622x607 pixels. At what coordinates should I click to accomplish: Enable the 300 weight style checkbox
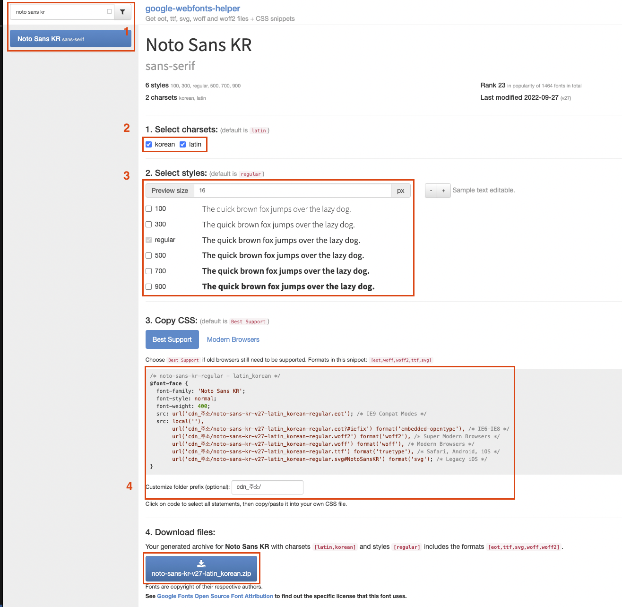(149, 225)
